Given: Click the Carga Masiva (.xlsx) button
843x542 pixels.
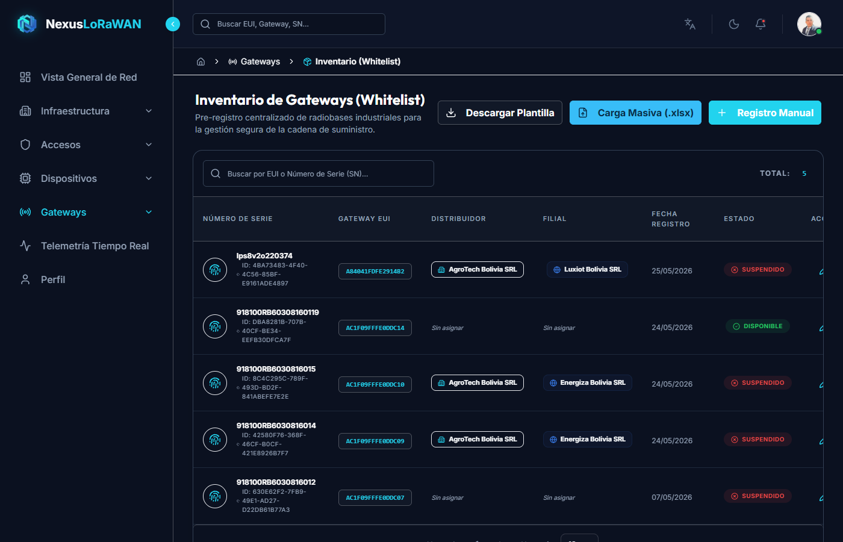Looking at the screenshot, I should click(635, 113).
